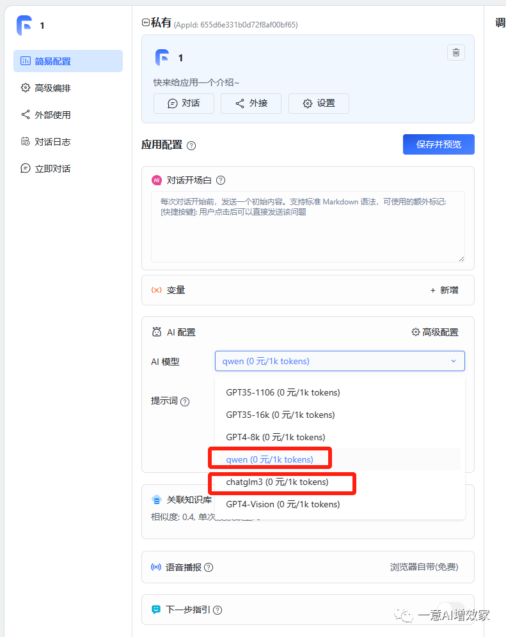This screenshot has height=637, width=506.
Task: Click the help icon next to 下一步指引
Action: [x=217, y=610]
